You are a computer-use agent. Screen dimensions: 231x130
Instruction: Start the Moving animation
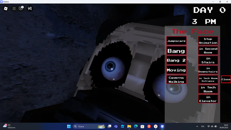tap(176, 70)
